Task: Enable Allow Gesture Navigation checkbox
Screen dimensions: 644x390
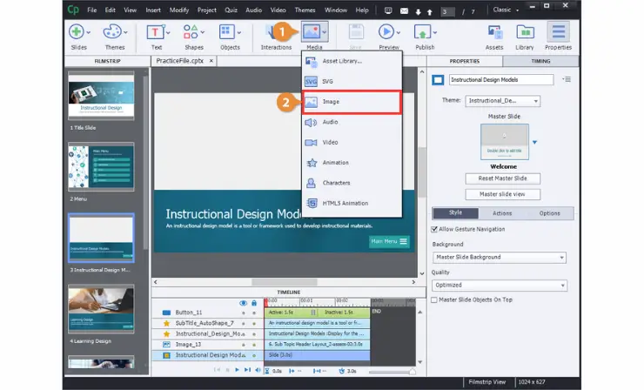Action: (x=434, y=229)
